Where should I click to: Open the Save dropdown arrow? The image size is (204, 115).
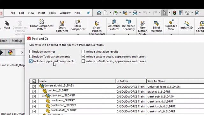click(x=130, y=13)
